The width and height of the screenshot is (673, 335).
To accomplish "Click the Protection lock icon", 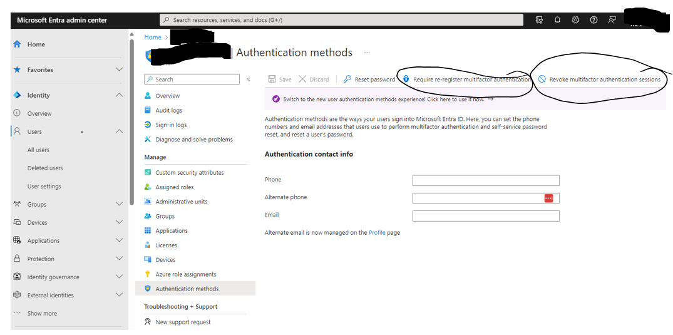I will tap(17, 259).
